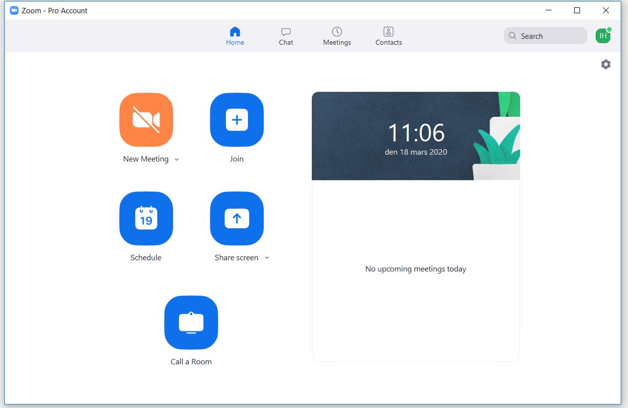Click the Search input field
The height and width of the screenshot is (408, 628).
click(x=545, y=36)
